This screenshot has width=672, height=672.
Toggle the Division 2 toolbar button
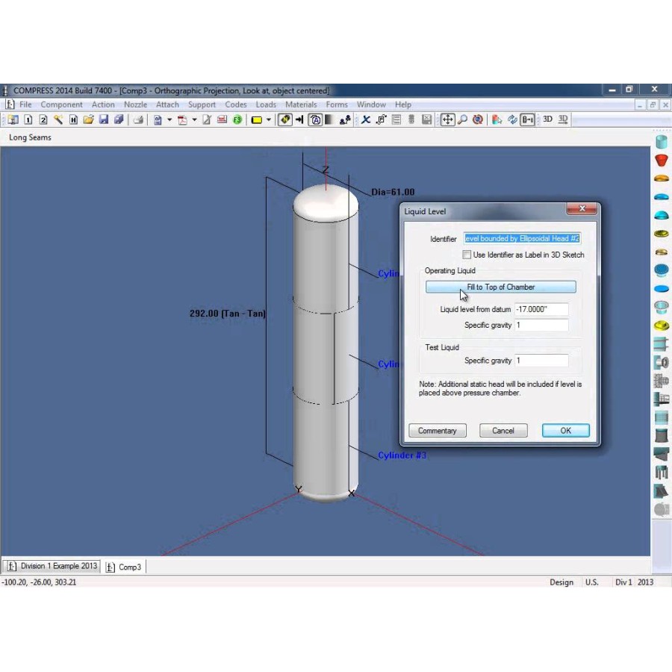coord(43,119)
